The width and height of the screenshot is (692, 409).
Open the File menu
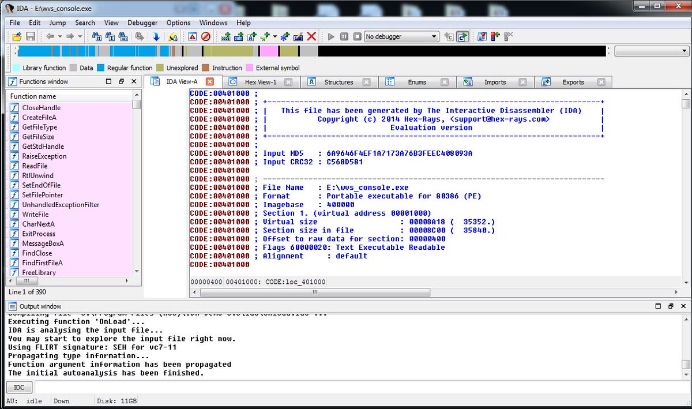(x=15, y=22)
